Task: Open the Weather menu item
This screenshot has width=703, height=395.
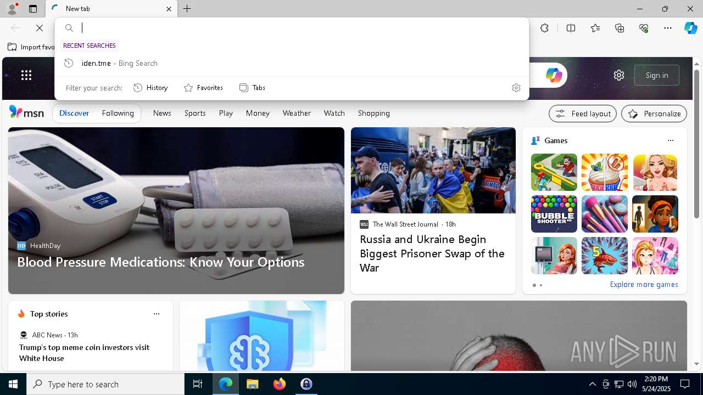Action: pos(297,113)
